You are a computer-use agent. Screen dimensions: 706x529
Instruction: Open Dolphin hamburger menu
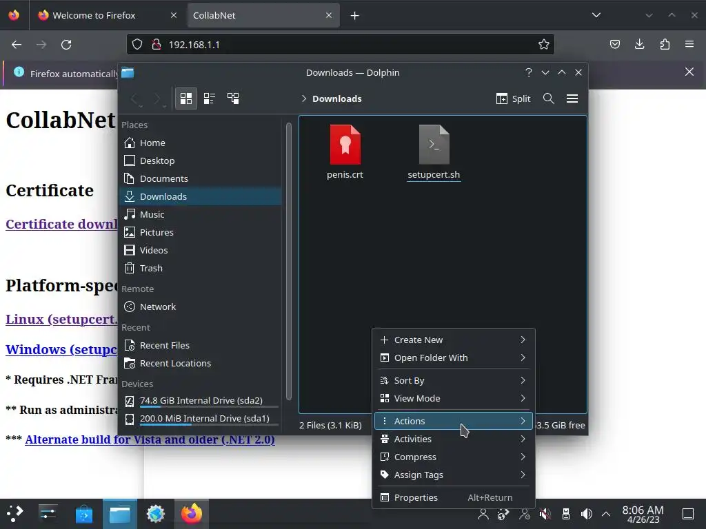tap(572, 98)
